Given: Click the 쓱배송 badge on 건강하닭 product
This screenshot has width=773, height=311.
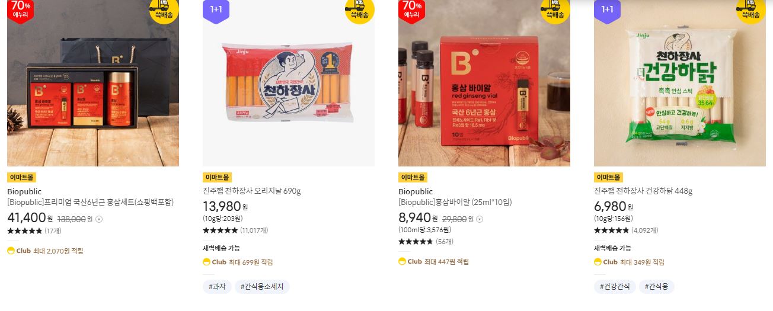Looking at the screenshot, I should click(x=750, y=9).
